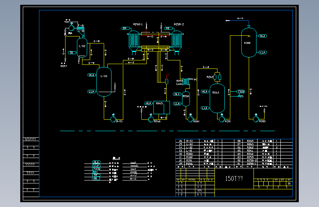Click the LLA symbol in the legend
This screenshot has width=319, height=207.
[96, 165]
